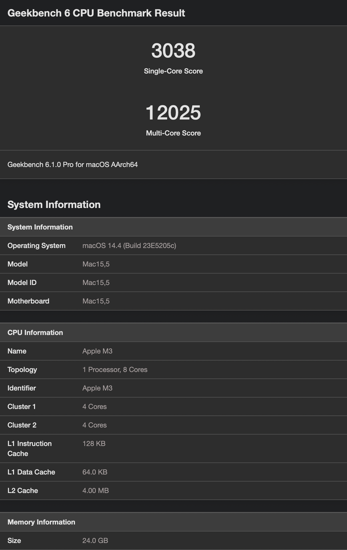Select the Single-Core Score value 3038
The height and width of the screenshot is (550, 347).
click(x=173, y=51)
